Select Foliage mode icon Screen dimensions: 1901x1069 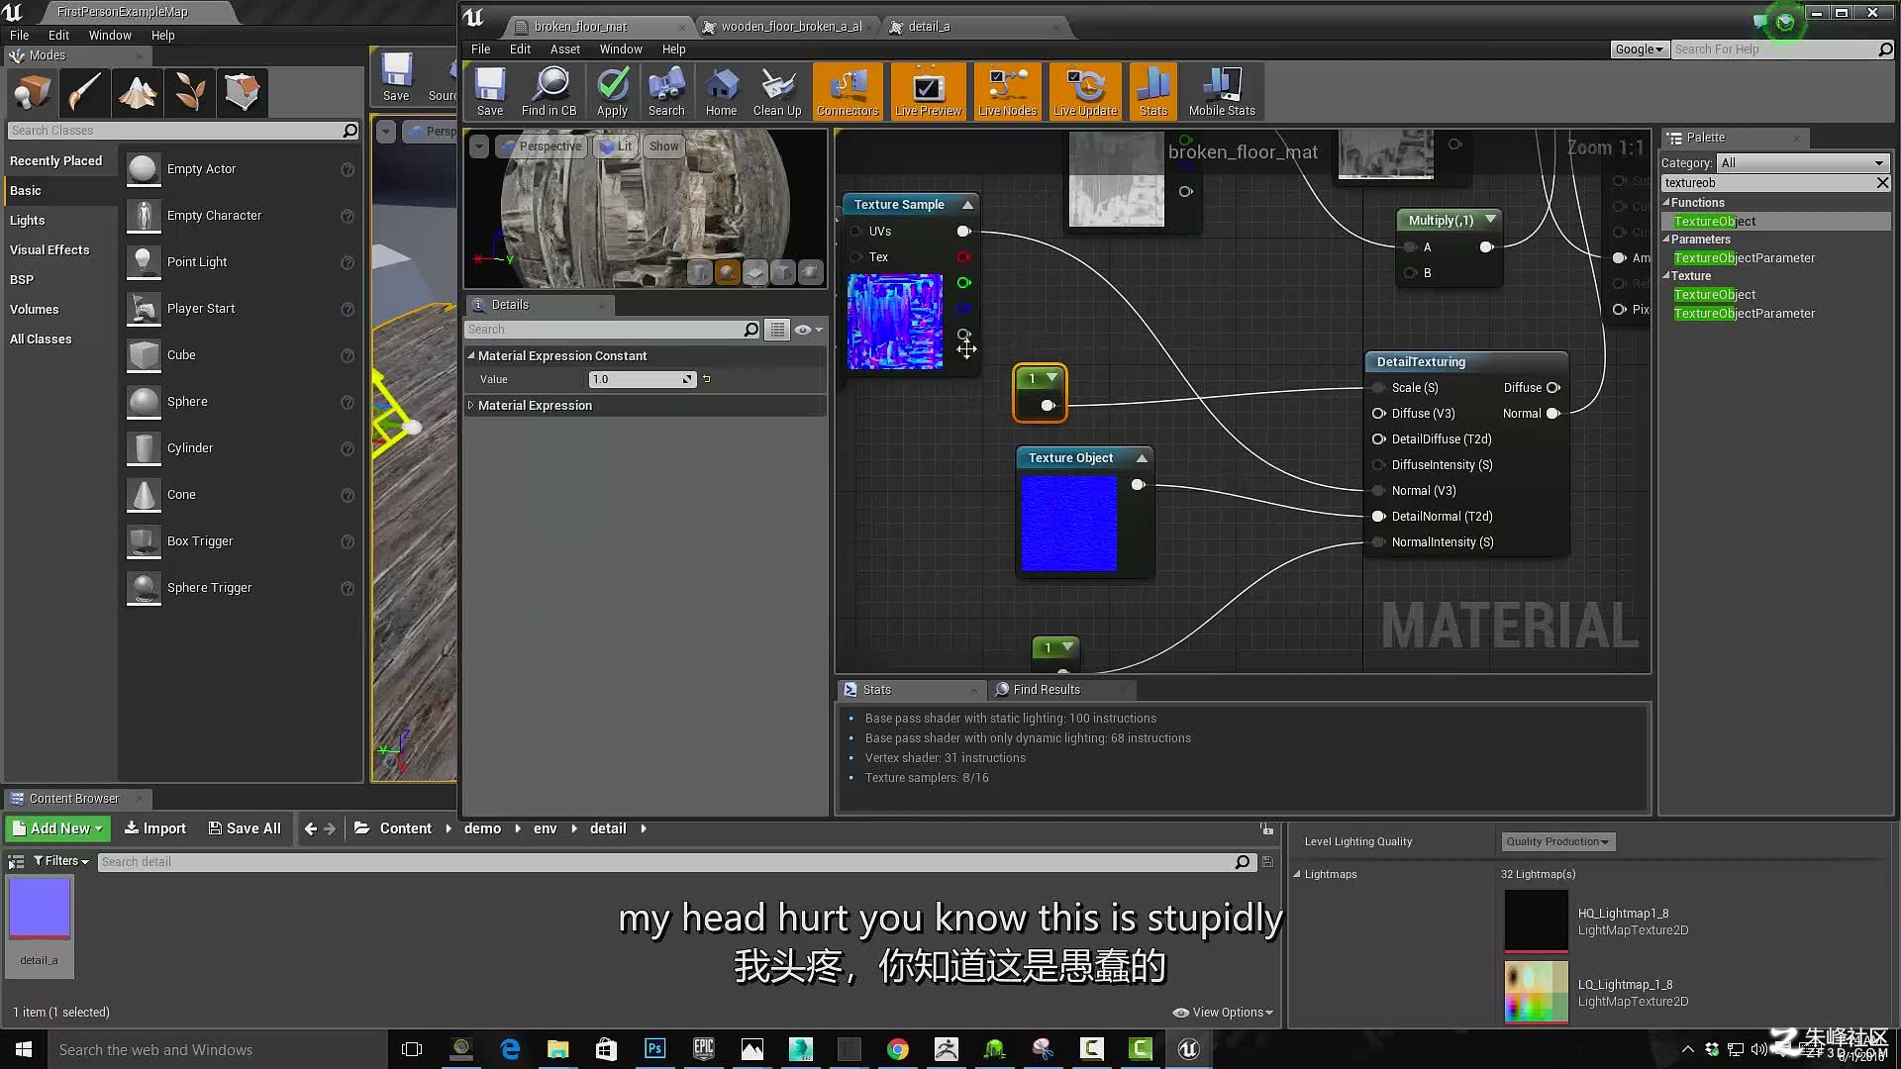190,92
